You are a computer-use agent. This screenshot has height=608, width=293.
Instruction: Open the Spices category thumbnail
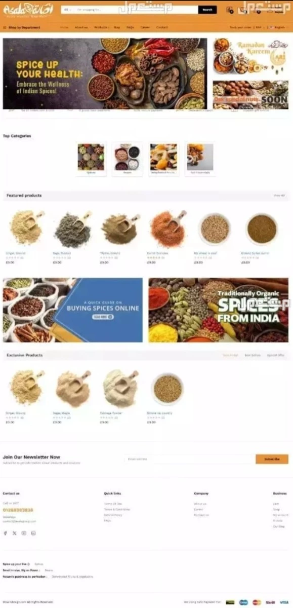pyautogui.click(x=91, y=159)
